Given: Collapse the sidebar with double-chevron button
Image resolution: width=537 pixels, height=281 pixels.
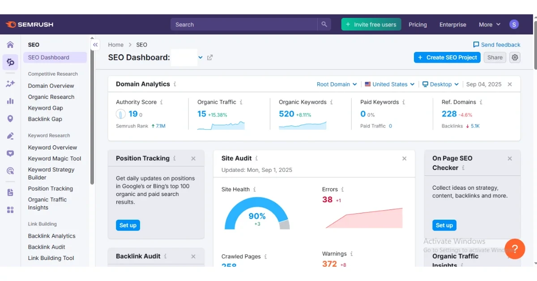Looking at the screenshot, I should click(x=95, y=45).
